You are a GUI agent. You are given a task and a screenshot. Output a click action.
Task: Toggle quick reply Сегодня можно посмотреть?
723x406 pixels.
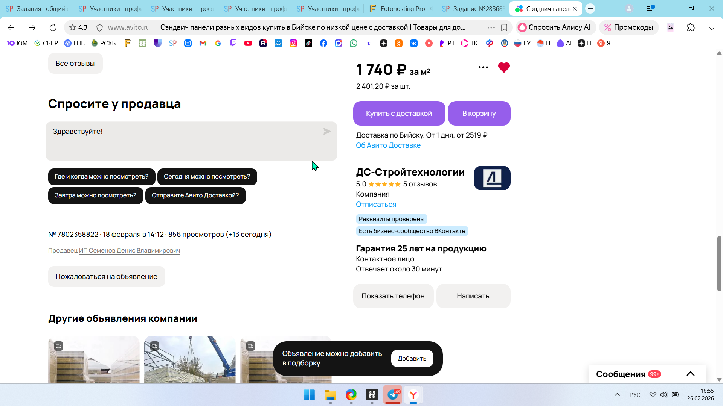[207, 177]
